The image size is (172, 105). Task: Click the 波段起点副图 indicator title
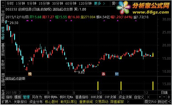tap(15, 78)
